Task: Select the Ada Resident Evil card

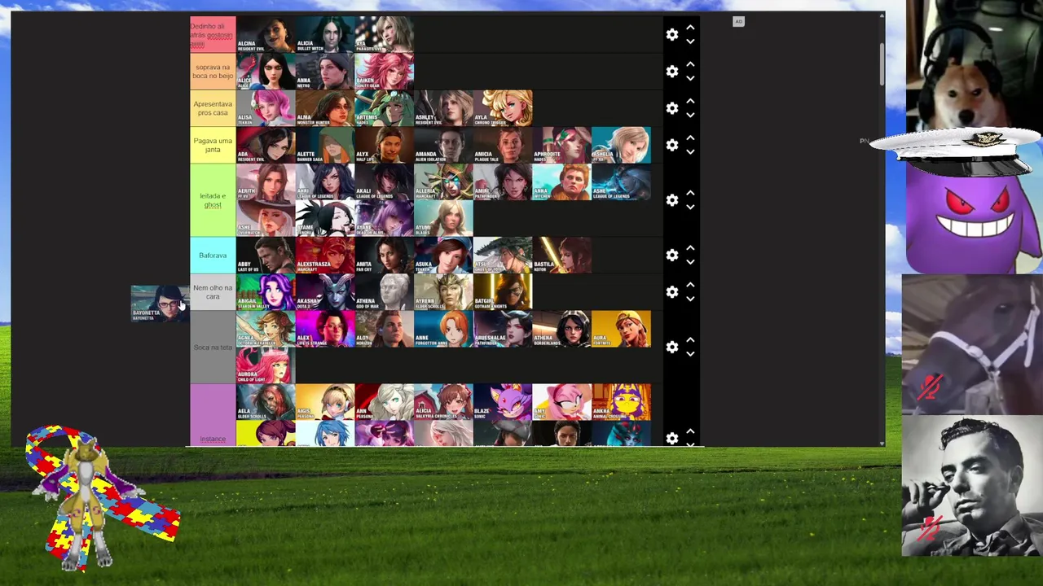Action: [x=266, y=145]
